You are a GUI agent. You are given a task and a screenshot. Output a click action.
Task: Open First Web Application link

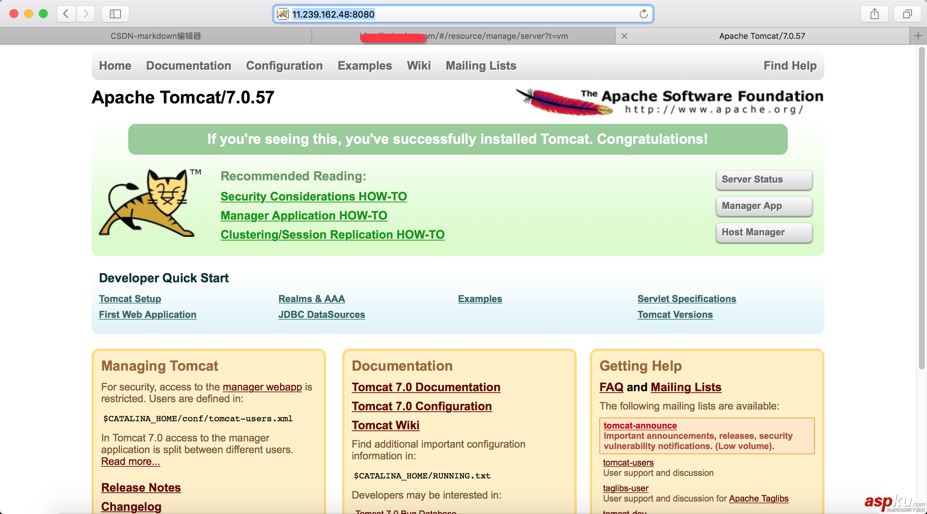tap(148, 315)
